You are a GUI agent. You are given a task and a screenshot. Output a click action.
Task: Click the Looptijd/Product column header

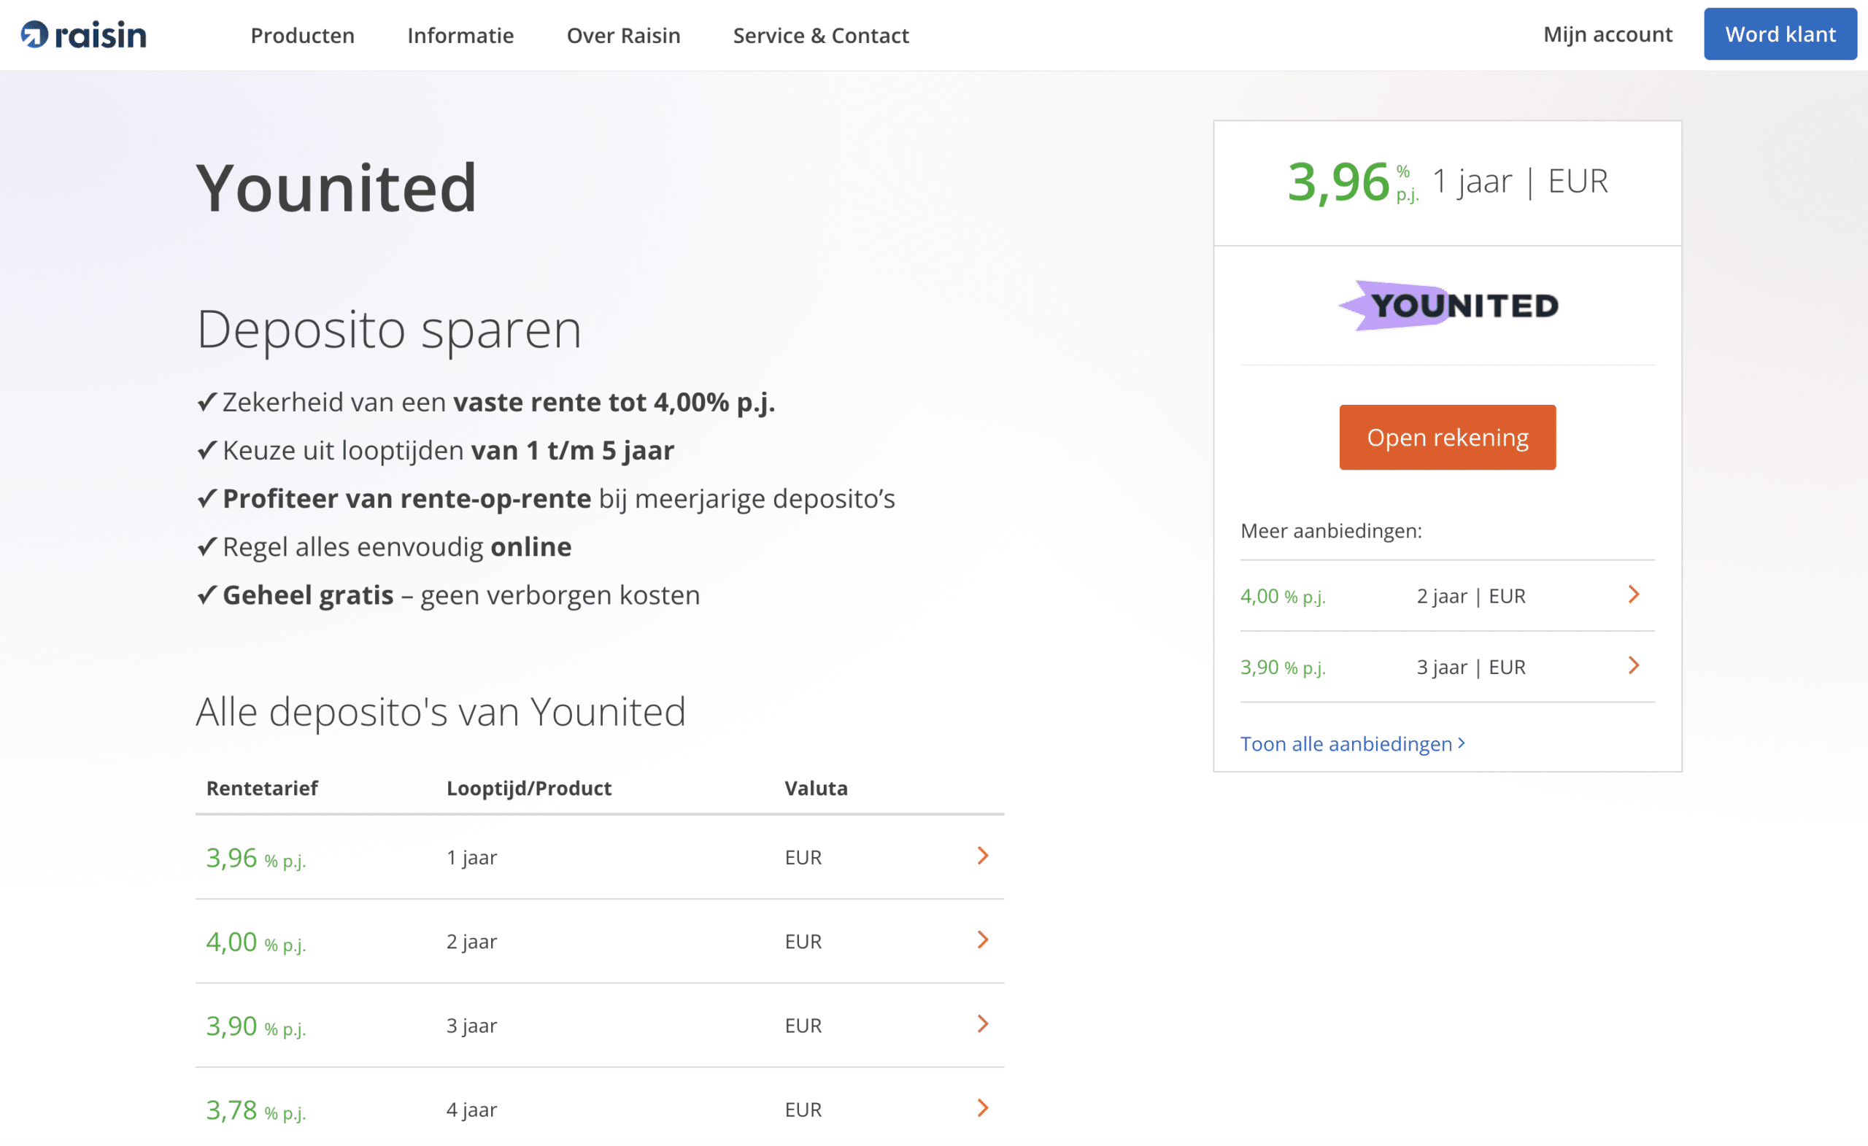coord(528,789)
